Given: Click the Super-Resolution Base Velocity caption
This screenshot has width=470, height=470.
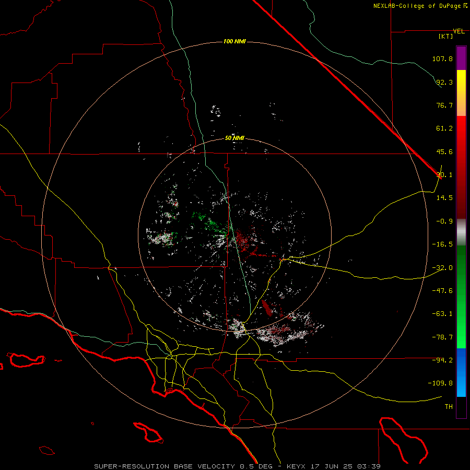Looking at the screenshot, I should [238, 466].
